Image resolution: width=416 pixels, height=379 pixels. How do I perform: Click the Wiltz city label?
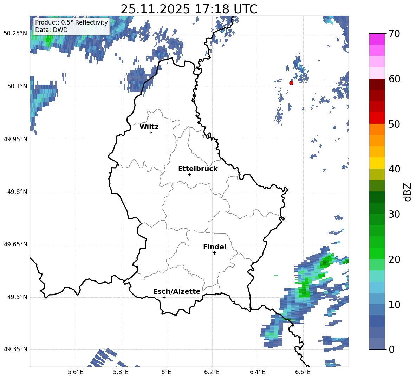click(149, 127)
